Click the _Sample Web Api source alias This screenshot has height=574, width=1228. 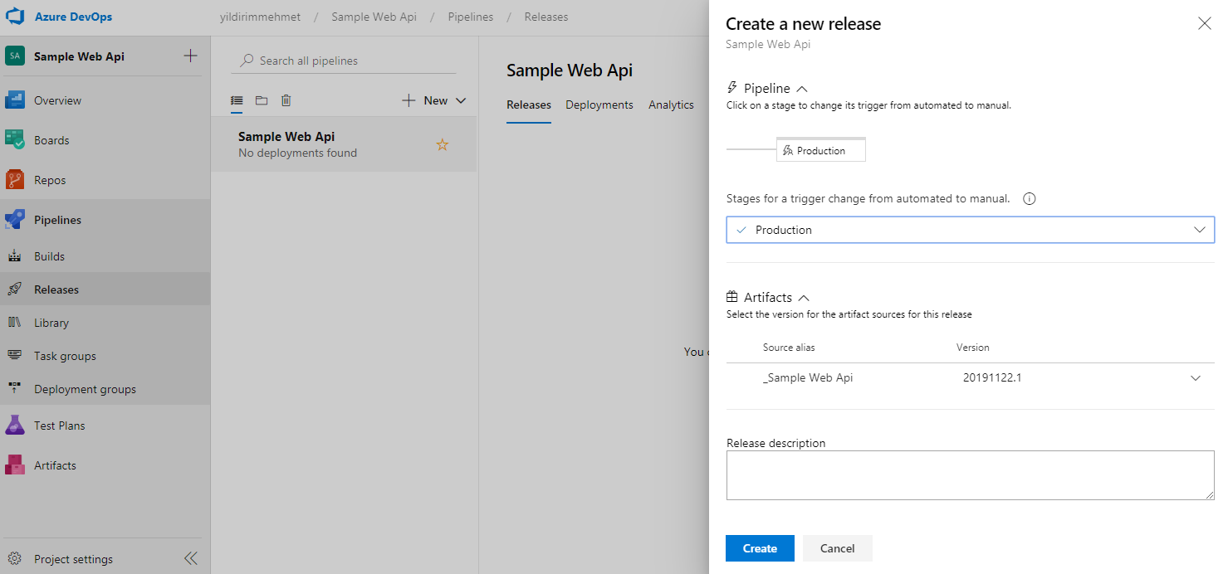(x=808, y=378)
